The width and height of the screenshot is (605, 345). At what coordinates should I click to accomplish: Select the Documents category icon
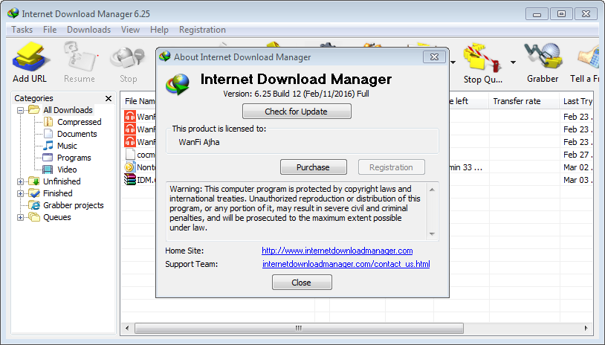click(48, 134)
